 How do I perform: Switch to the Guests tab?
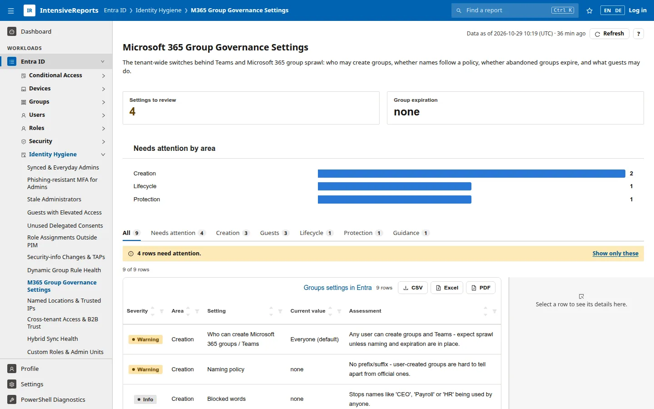274,233
